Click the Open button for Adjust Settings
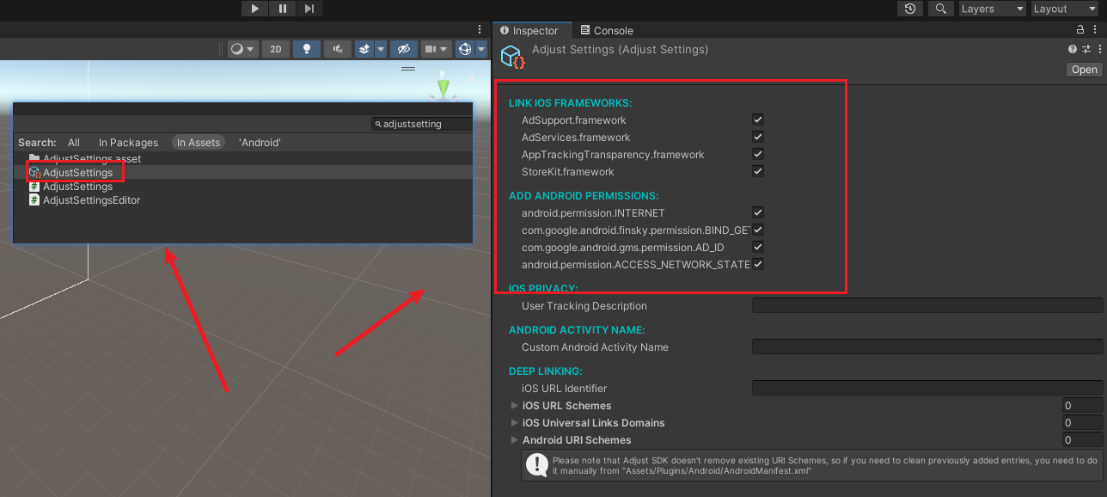This screenshot has height=497, width=1107. pos(1085,70)
